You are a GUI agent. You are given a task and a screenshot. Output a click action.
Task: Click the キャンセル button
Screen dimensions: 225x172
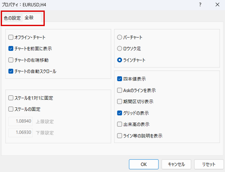[176, 164]
